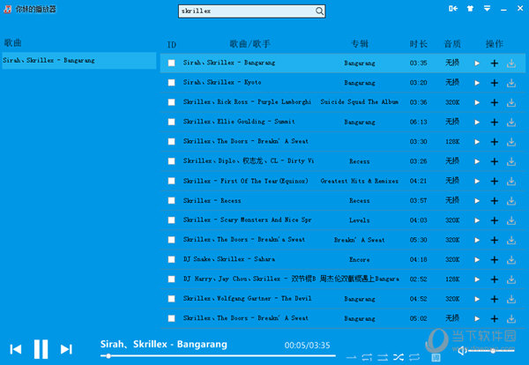Play The Devil by Skrillex, Wolfgang Gartner
This screenshot has width=529, height=365.
477,299
